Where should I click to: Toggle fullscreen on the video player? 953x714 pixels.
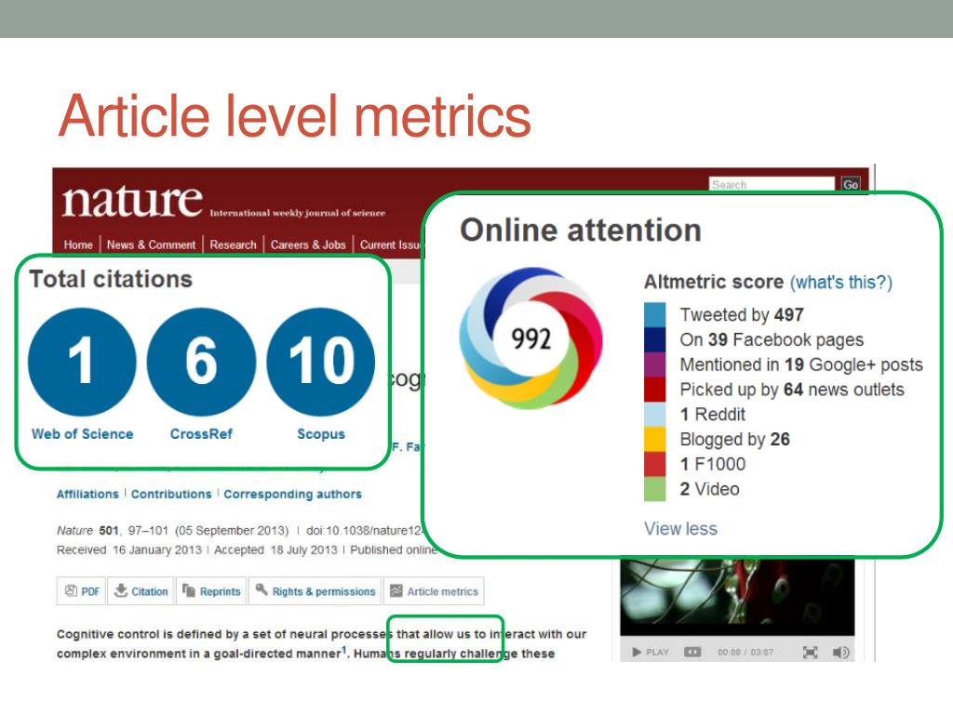(x=811, y=652)
